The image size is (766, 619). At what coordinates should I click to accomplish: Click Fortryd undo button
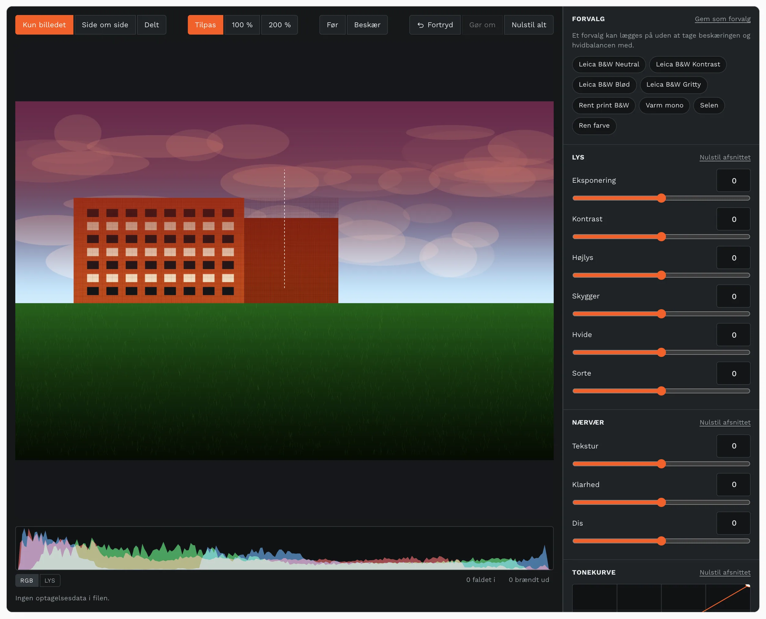pyautogui.click(x=435, y=24)
